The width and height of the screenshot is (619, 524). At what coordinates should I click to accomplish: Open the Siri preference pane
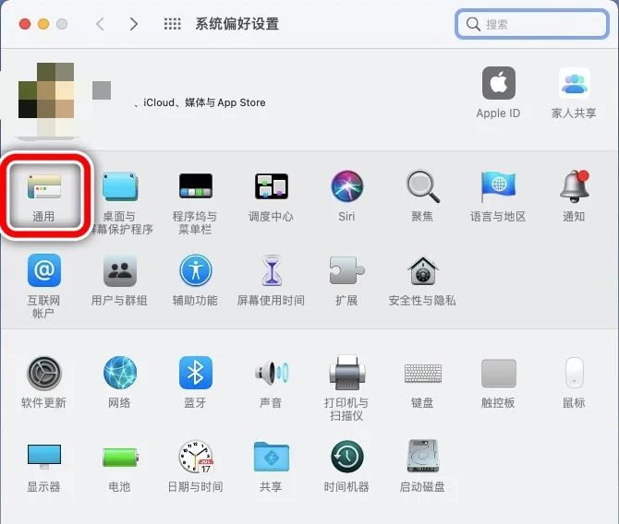click(x=346, y=196)
